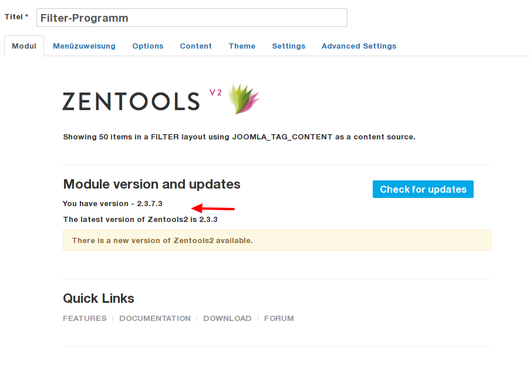This screenshot has width=530, height=369.
Task: Go to the Content tab
Action: pyautogui.click(x=195, y=46)
